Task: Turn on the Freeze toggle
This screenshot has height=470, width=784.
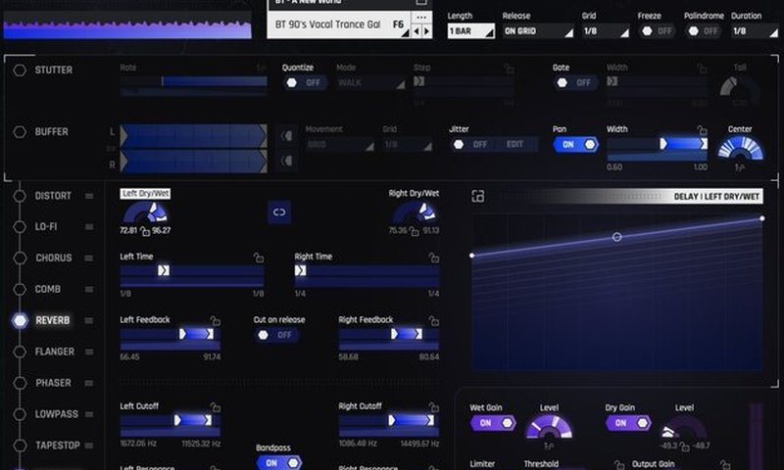Action: click(658, 31)
